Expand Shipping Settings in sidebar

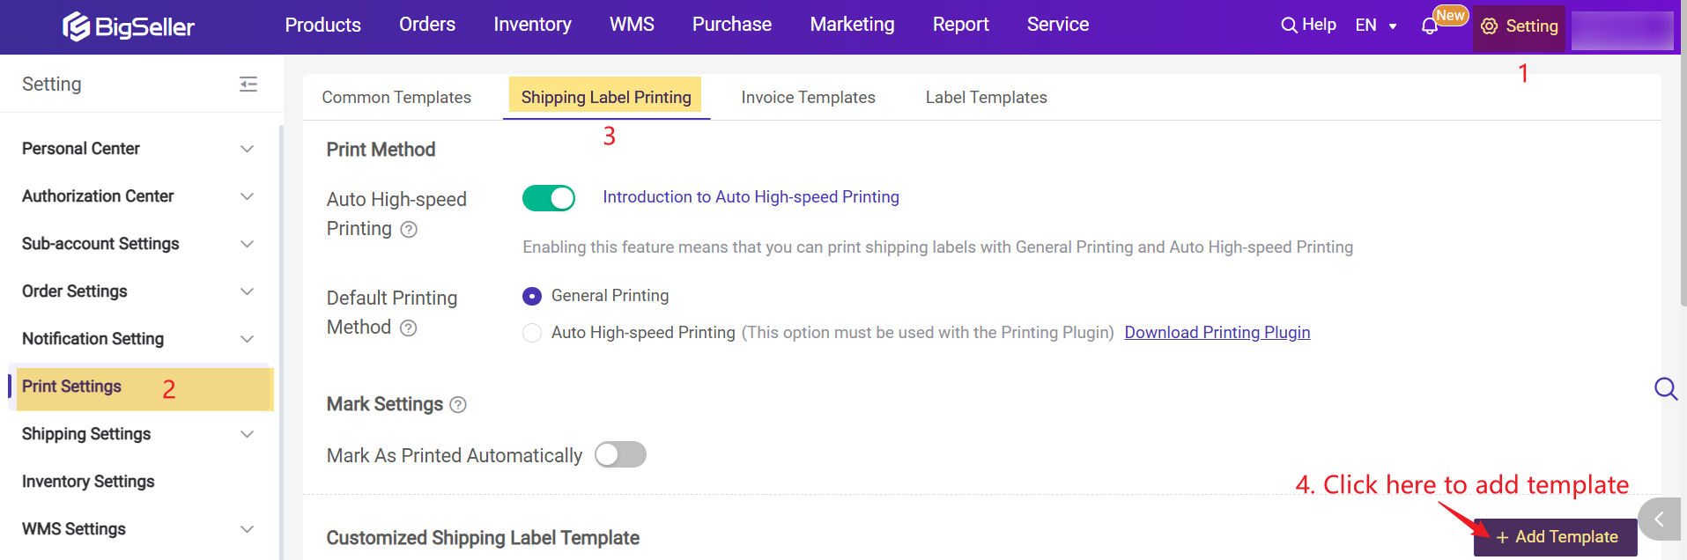coord(138,434)
